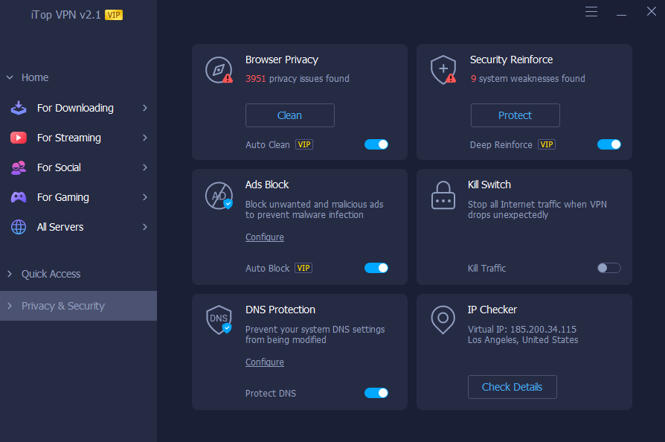Click the 3951 privacy issues found text
Viewport: 665px width, 442px height.
[x=298, y=78]
